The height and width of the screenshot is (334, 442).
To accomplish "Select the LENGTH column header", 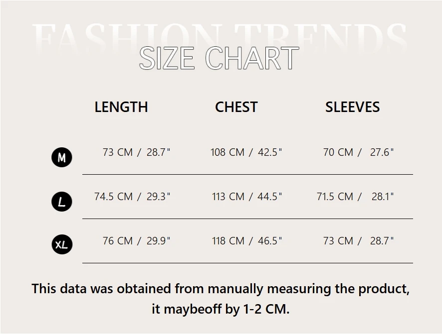I will click(121, 107).
